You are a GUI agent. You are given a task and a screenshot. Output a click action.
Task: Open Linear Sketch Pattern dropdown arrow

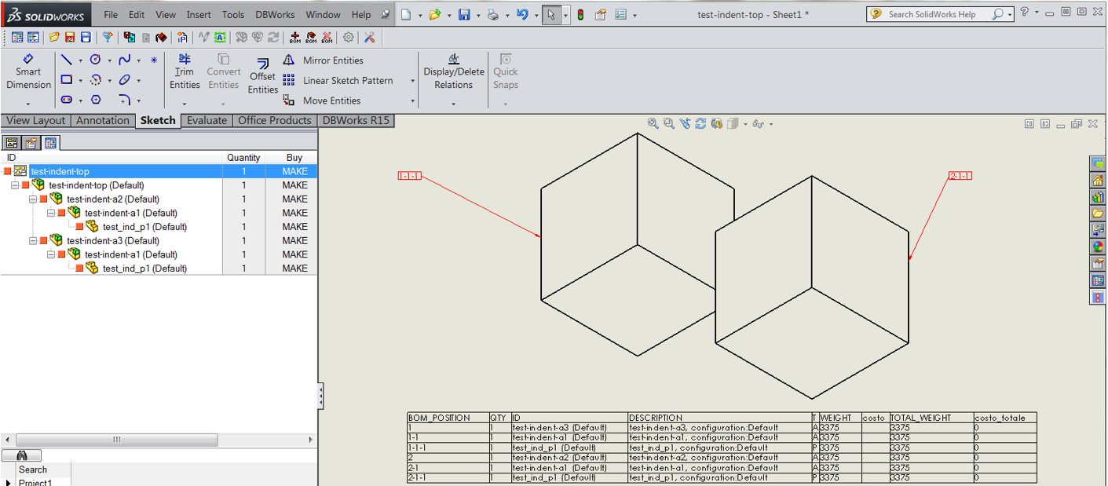(412, 81)
